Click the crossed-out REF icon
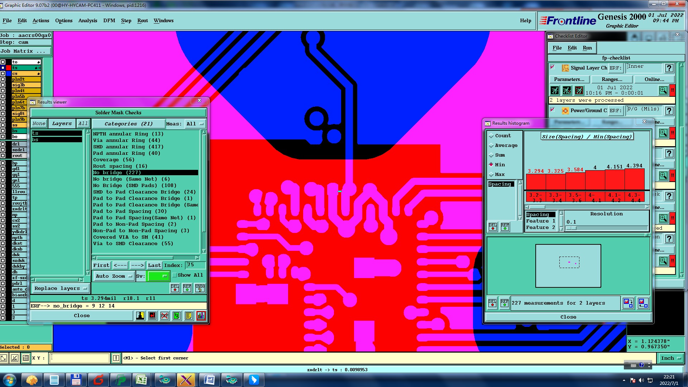 (x=164, y=316)
